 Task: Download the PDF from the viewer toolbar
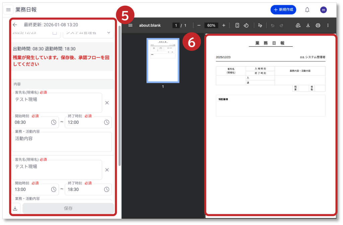pyautogui.click(x=308, y=25)
